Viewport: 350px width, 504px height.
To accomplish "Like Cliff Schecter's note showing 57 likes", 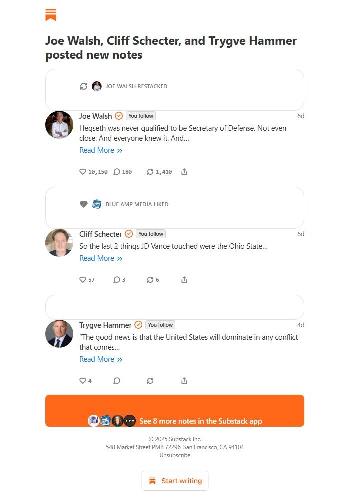I will [x=83, y=280].
